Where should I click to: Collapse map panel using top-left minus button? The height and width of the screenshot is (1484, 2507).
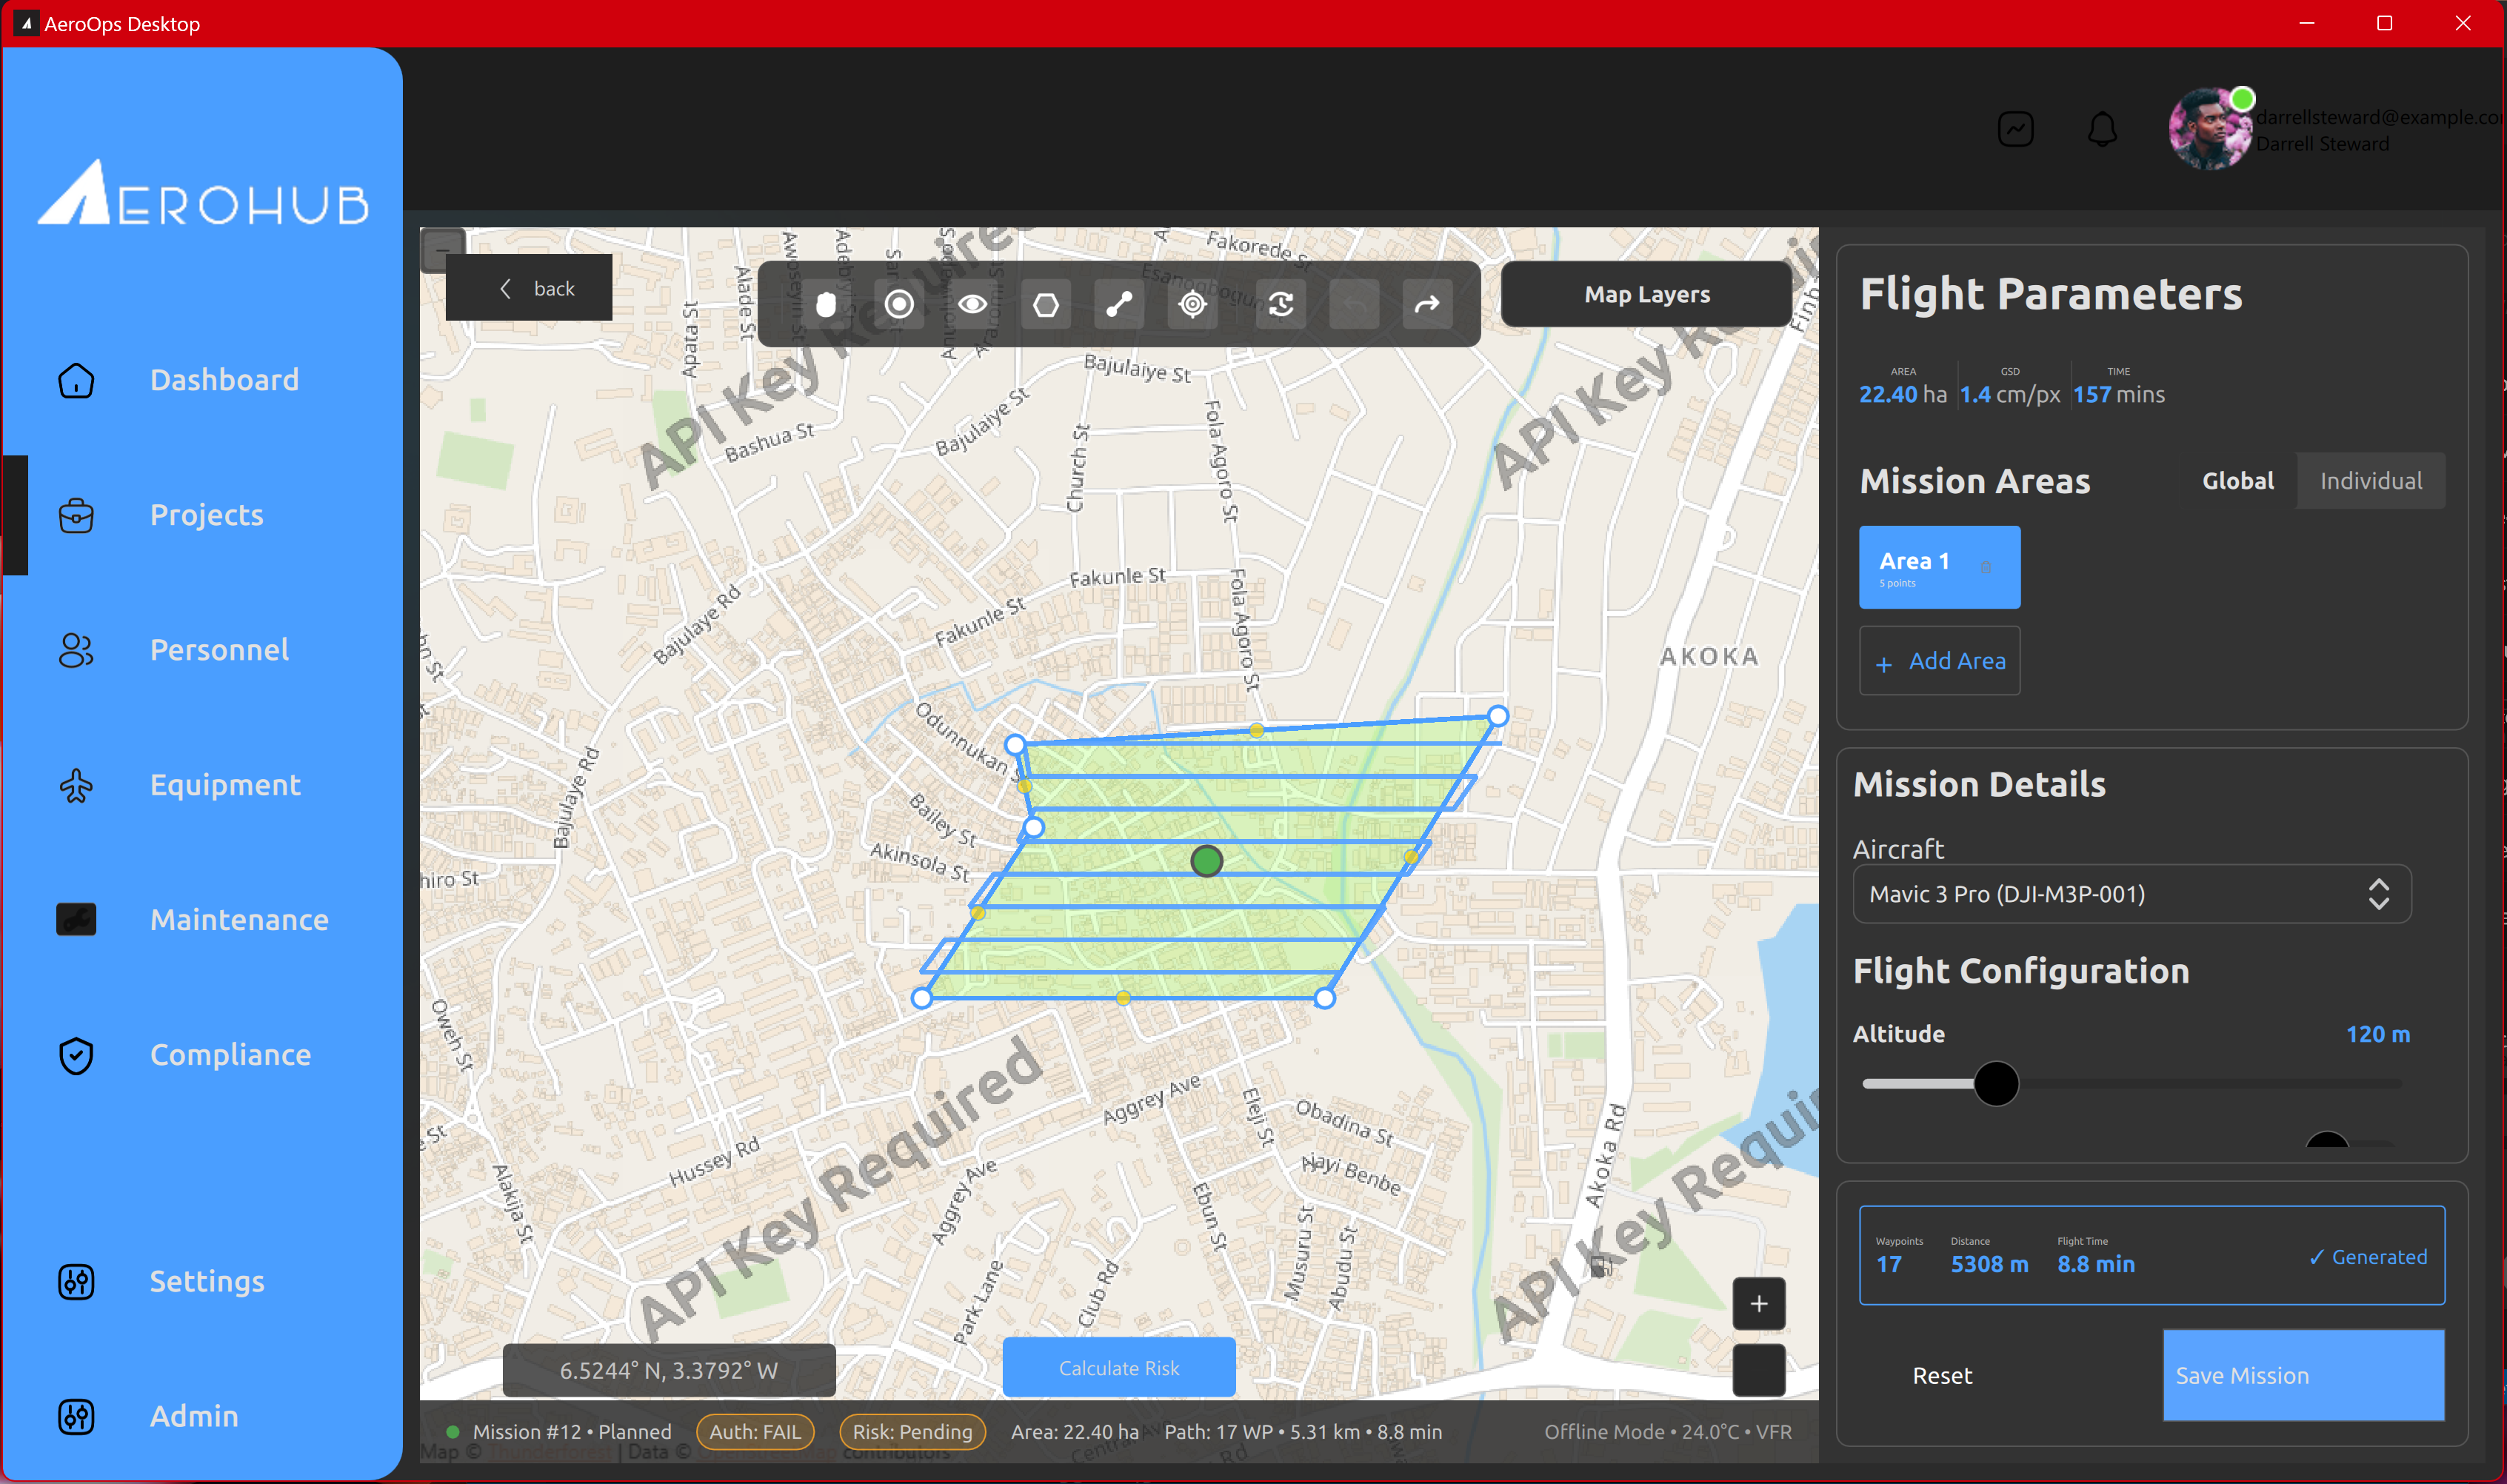[442, 250]
